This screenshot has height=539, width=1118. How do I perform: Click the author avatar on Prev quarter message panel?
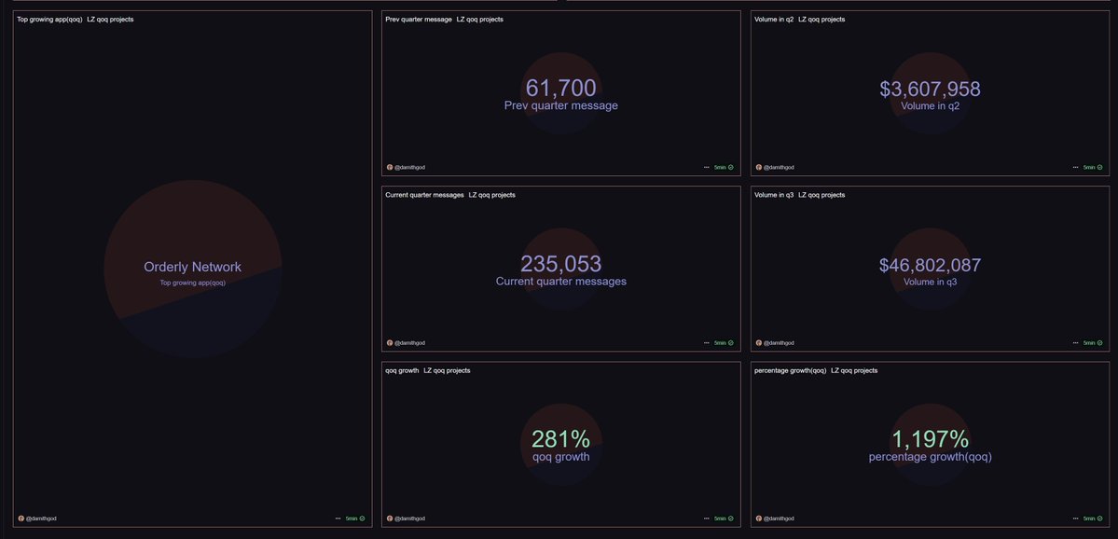click(x=390, y=168)
